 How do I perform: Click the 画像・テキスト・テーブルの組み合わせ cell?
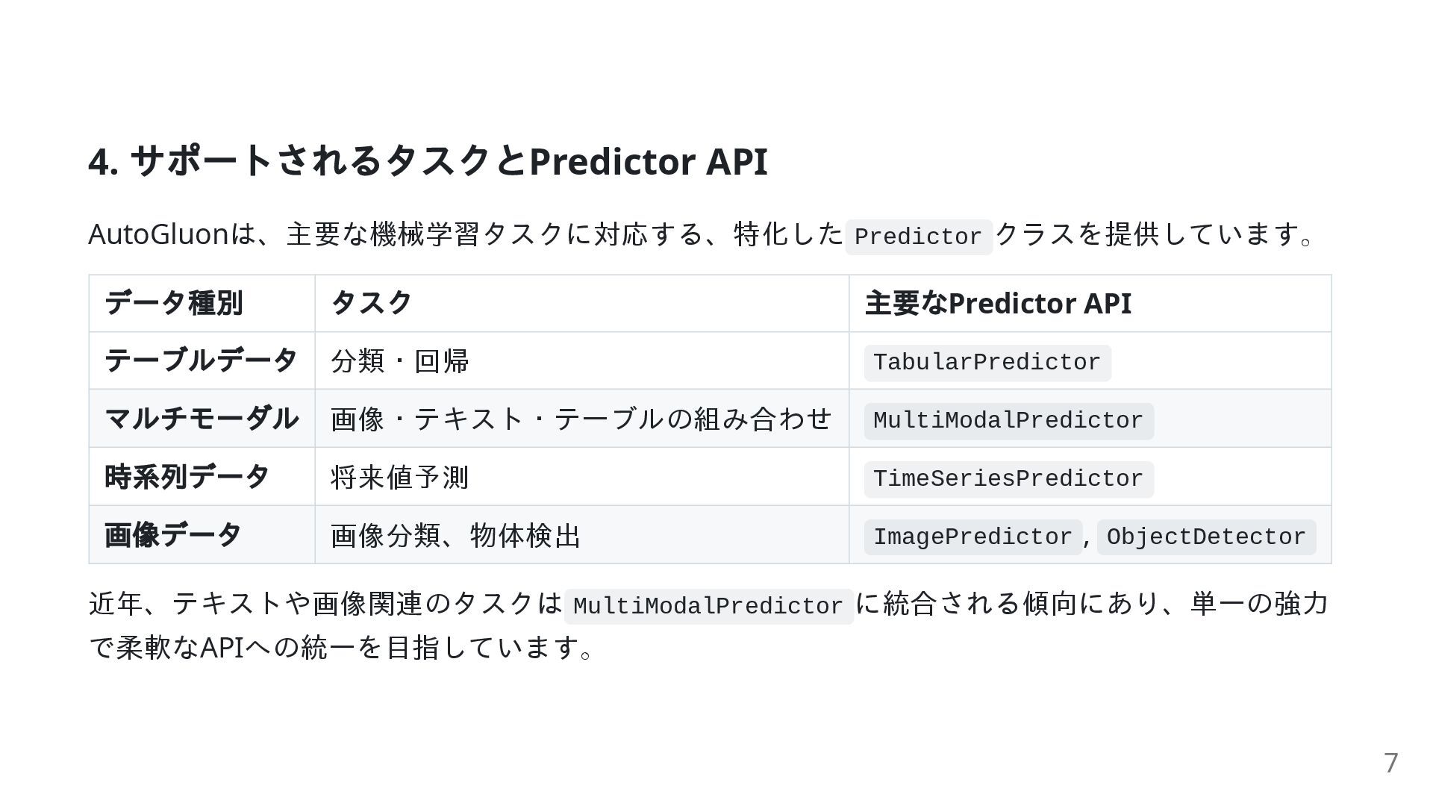click(581, 419)
